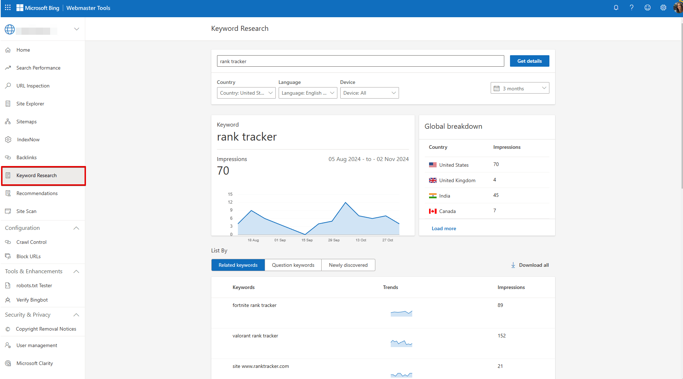Click the Microsoft Clarity icon
The width and height of the screenshot is (683, 379).
(x=8, y=363)
